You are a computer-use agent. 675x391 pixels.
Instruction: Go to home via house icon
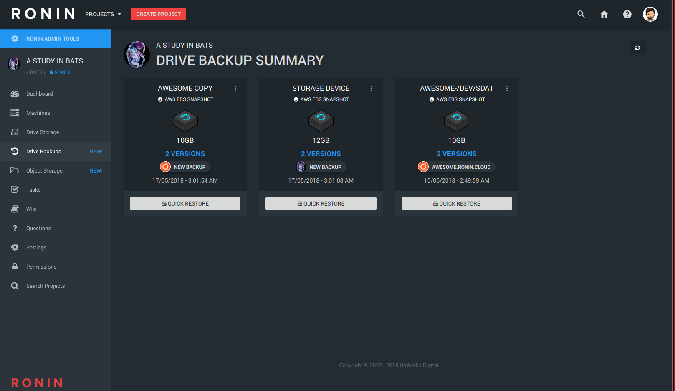tap(604, 14)
